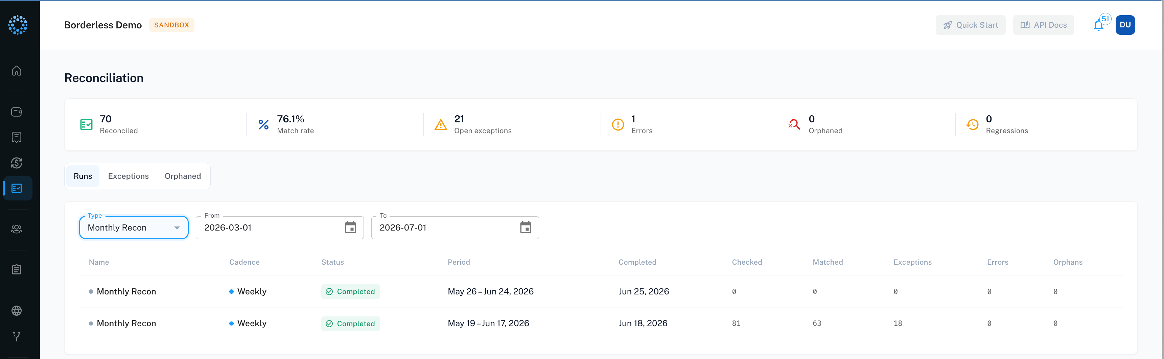Select the Reconciliation sidebar icon
Screen dimensions: 1164x359
pos(17,188)
